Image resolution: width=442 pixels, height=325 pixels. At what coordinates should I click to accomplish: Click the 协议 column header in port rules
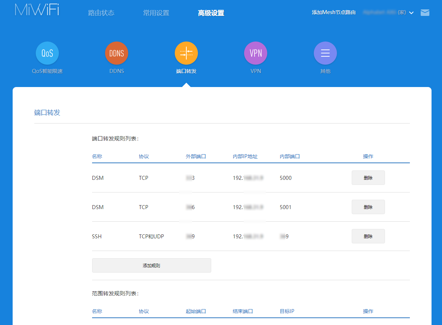tap(144, 156)
